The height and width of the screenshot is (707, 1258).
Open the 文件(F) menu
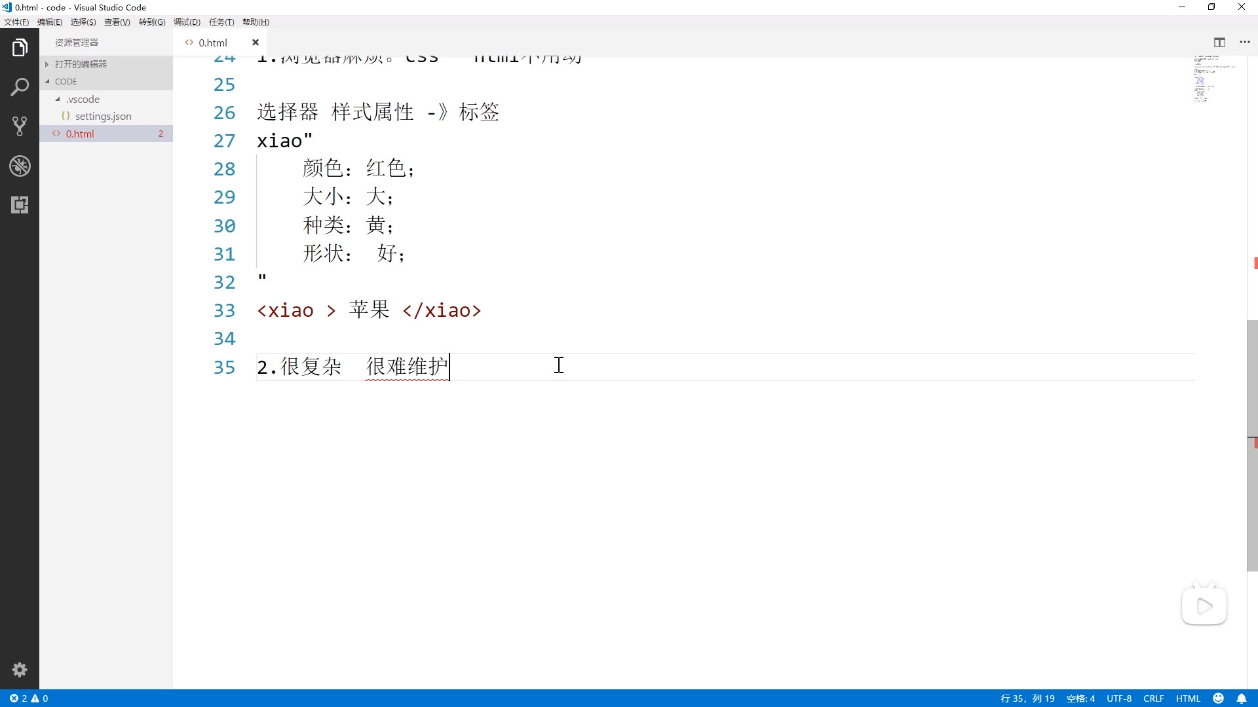pos(16,22)
